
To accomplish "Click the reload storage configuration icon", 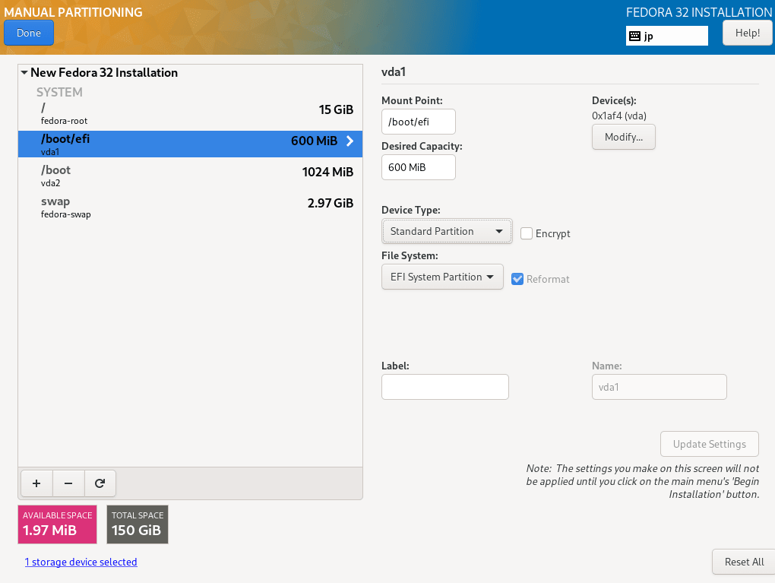I will coord(100,483).
